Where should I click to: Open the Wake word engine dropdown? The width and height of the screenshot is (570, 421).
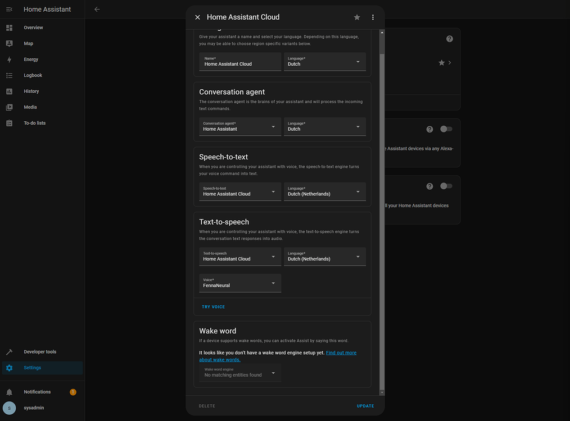[x=240, y=373]
